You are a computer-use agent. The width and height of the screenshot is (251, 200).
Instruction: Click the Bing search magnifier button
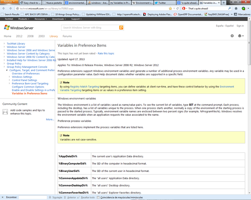pos(121,28)
